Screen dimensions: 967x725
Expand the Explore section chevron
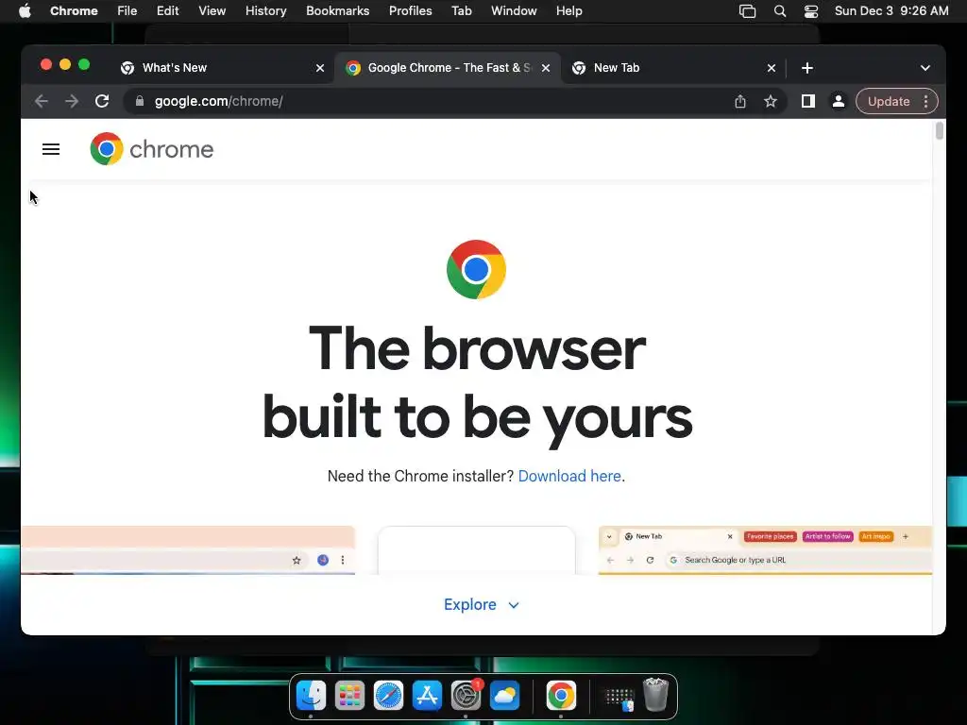pyautogui.click(x=514, y=605)
